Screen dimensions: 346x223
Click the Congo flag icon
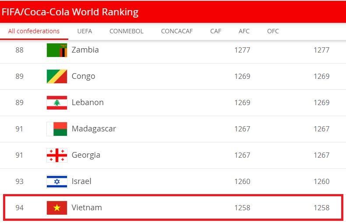click(x=57, y=76)
